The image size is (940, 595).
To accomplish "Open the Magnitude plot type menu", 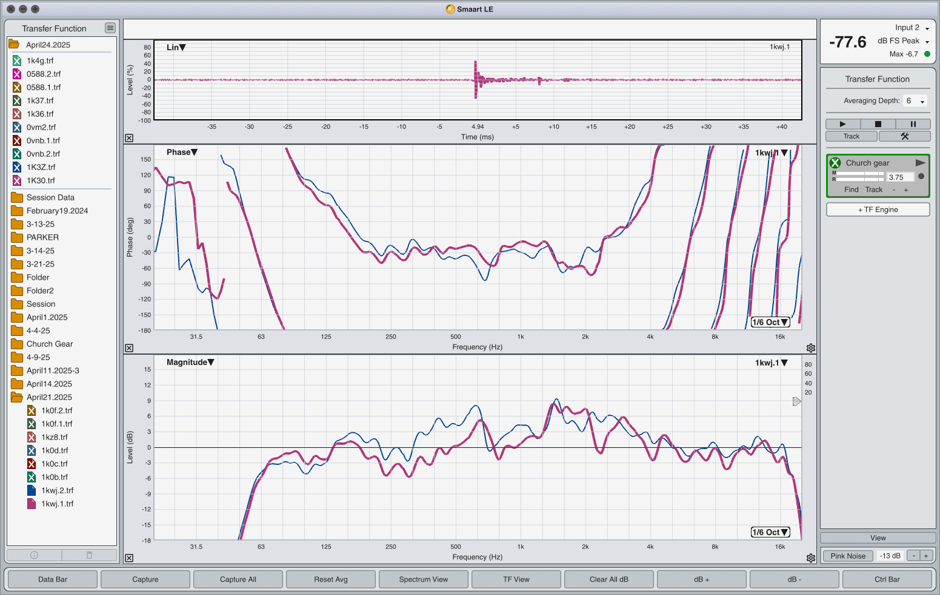I will (x=190, y=363).
